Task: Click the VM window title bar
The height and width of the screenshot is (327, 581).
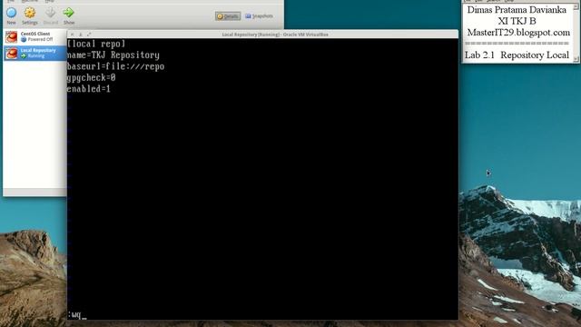Action: coord(262,35)
